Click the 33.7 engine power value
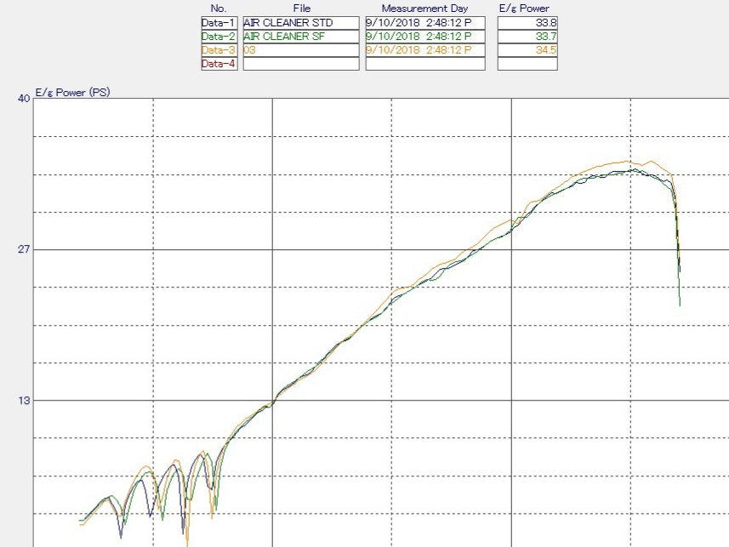Screen dimensions: 729x547 (527, 37)
